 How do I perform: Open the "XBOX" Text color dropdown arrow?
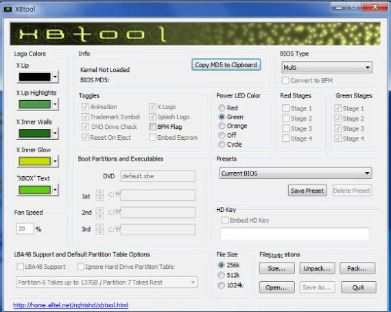click(x=55, y=190)
